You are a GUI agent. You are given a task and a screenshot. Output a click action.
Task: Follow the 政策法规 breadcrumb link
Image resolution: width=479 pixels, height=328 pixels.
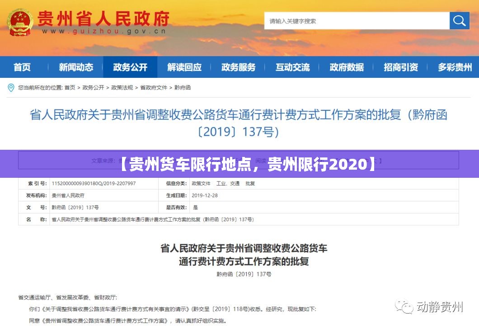(122, 87)
